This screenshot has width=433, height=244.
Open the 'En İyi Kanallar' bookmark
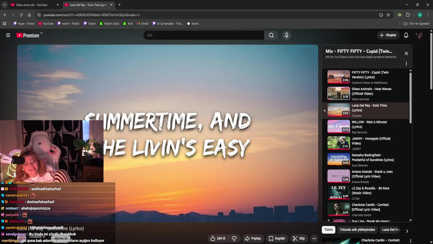167,24
